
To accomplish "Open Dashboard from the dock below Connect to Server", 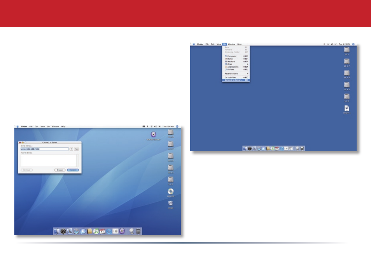I will 63,232.
